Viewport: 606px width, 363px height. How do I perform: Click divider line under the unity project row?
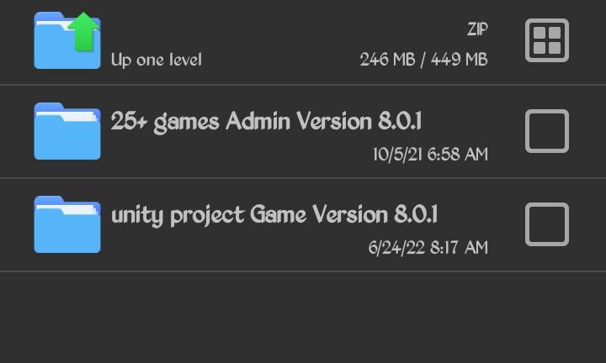coord(303,271)
